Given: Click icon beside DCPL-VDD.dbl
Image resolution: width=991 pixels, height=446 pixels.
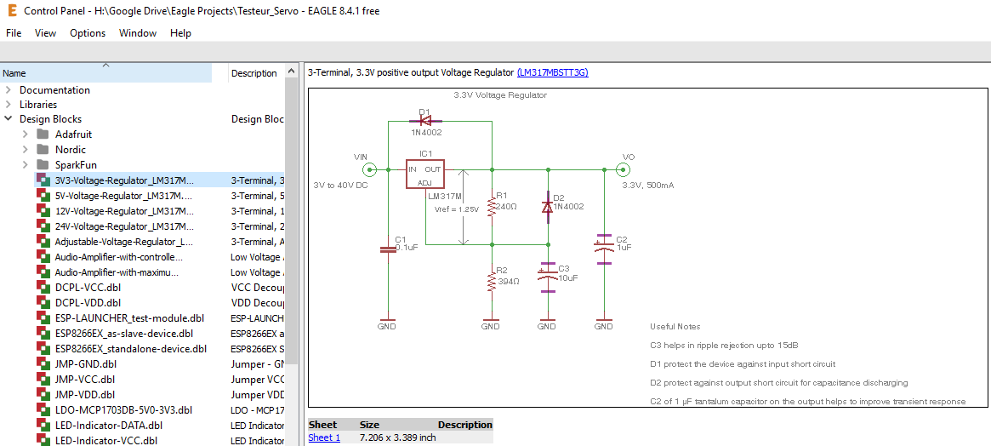Looking at the screenshot, I should [43, 302].
